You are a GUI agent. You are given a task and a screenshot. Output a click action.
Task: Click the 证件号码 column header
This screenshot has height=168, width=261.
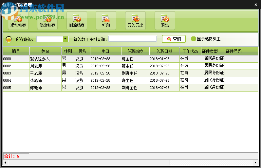coord(242,51)
